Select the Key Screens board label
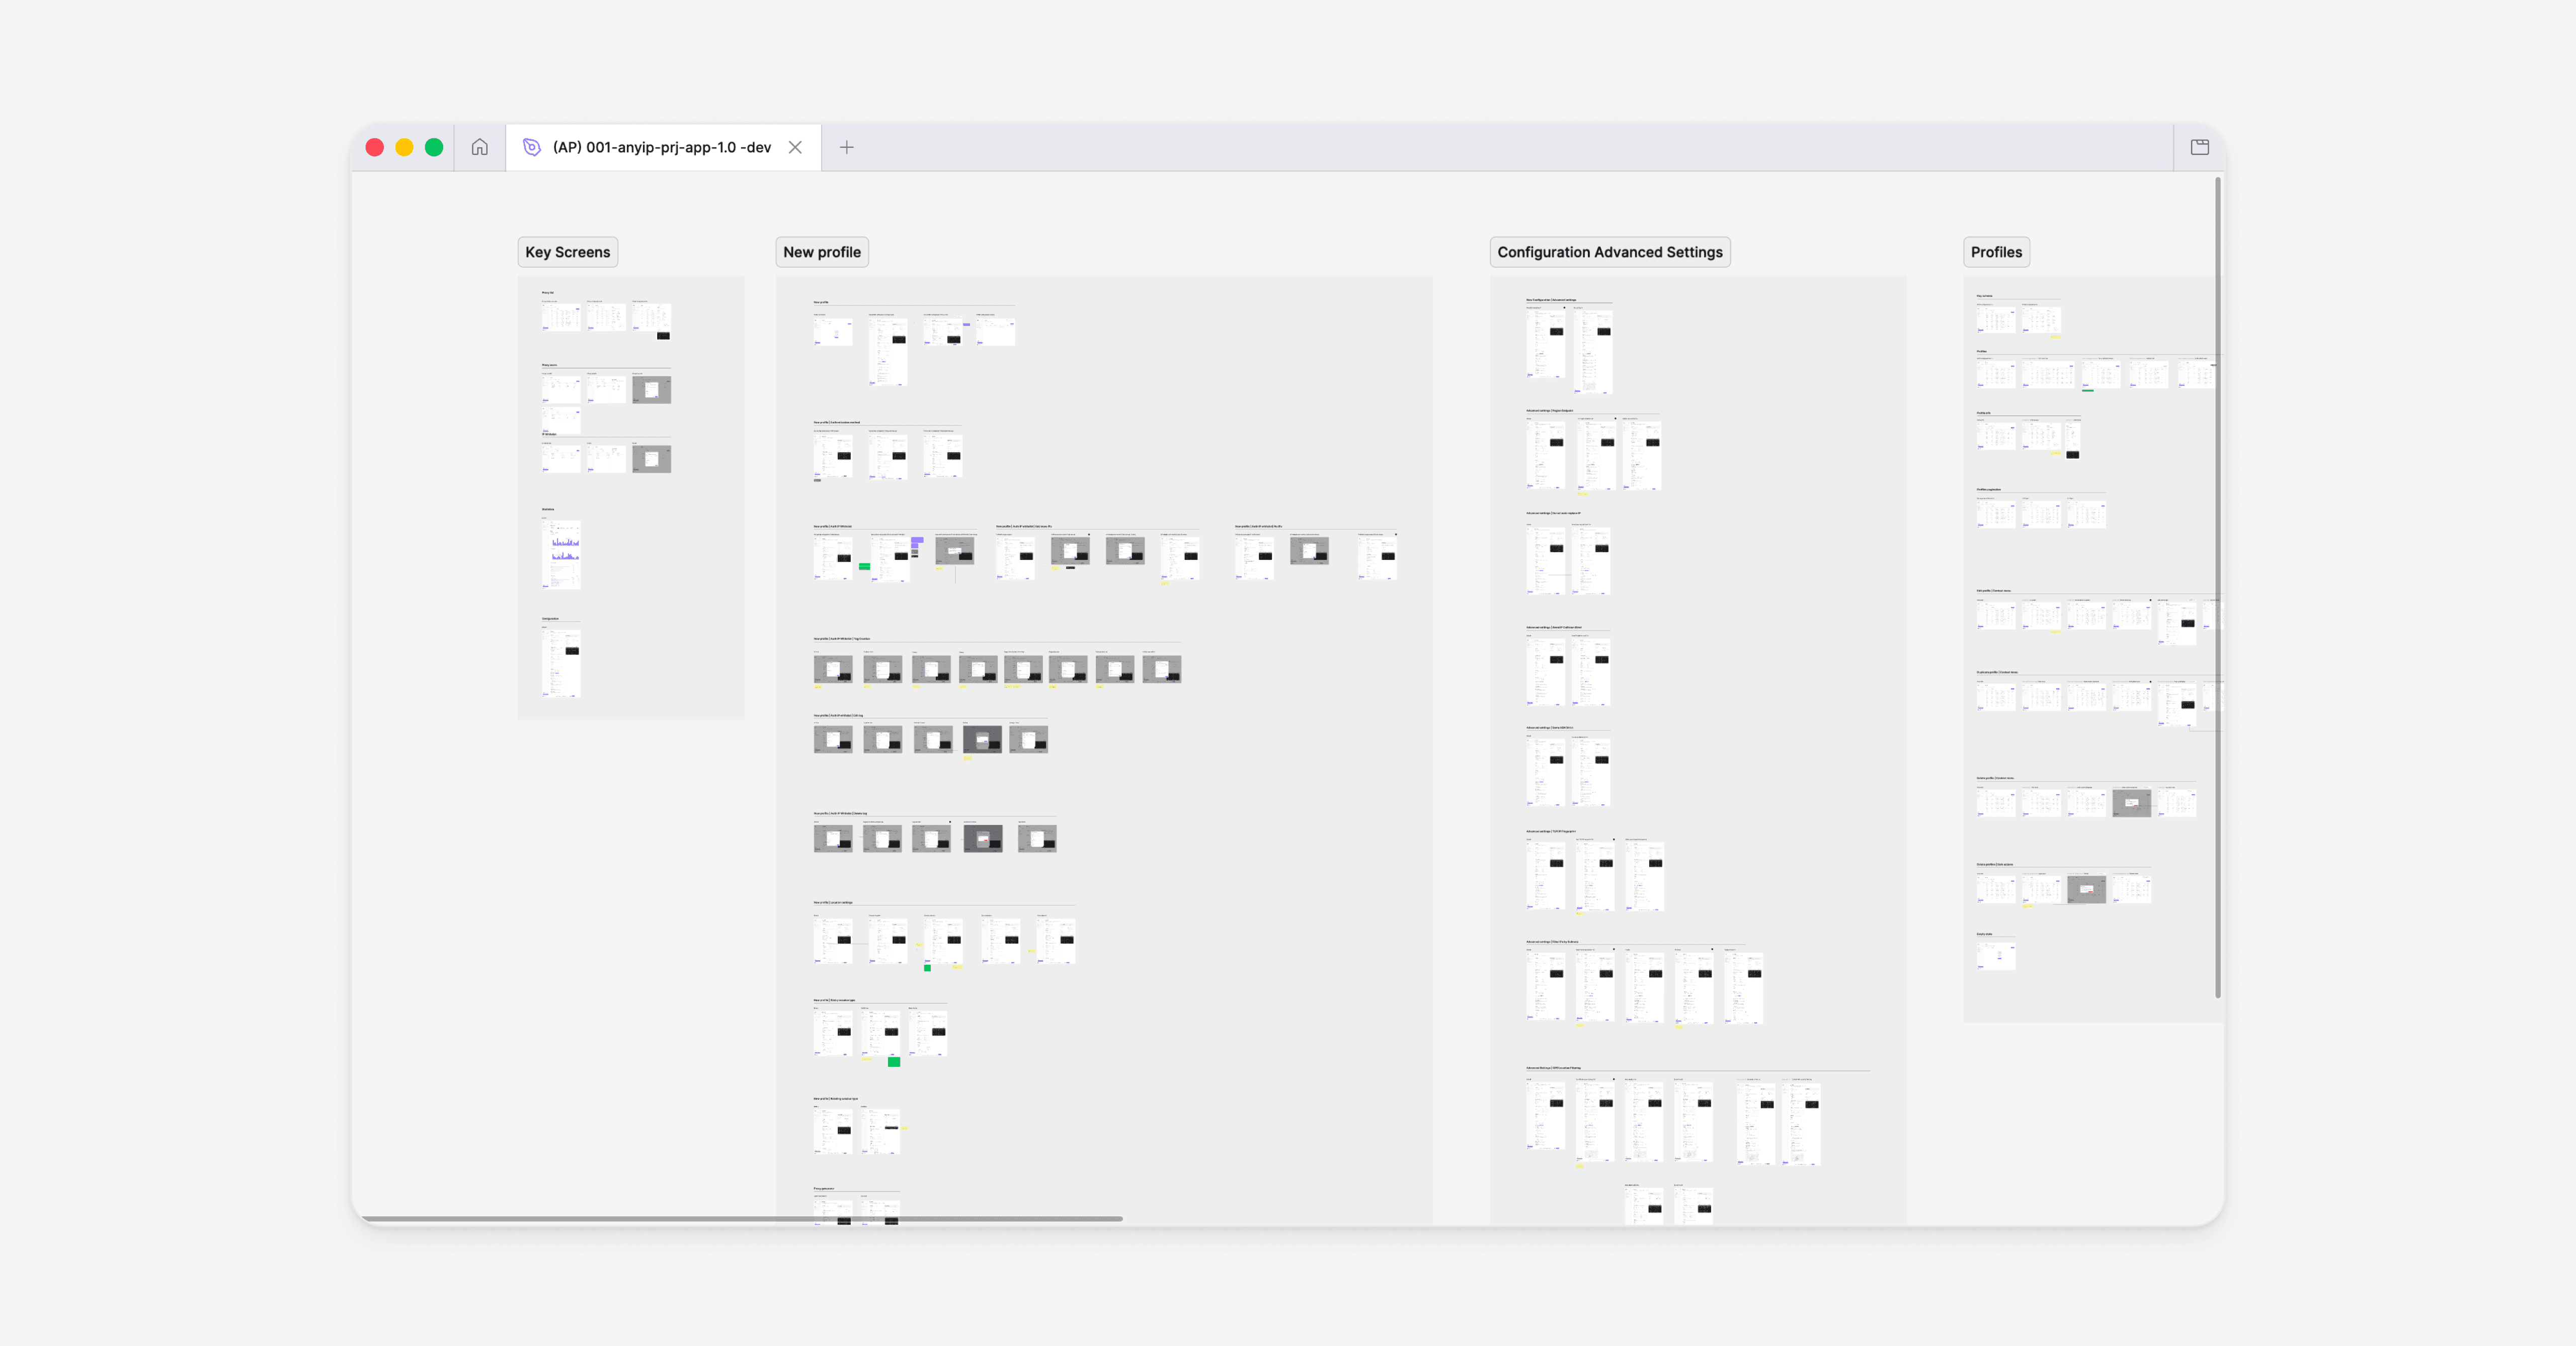Screen dimensions: 2576x1346 tap(567, 252)
